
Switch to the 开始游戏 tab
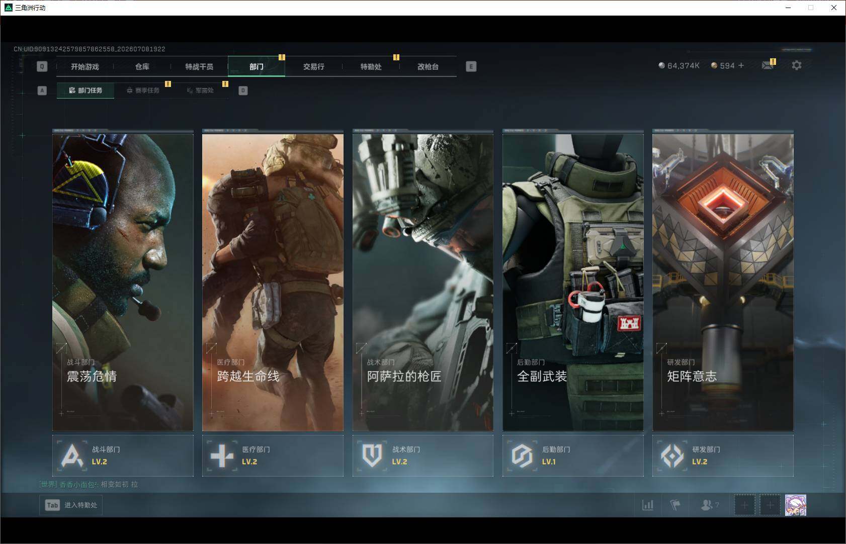tap(85, 66)
